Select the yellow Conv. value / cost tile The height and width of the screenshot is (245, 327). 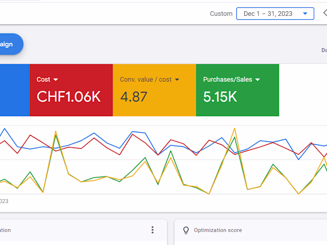click(x=154, y=90)
